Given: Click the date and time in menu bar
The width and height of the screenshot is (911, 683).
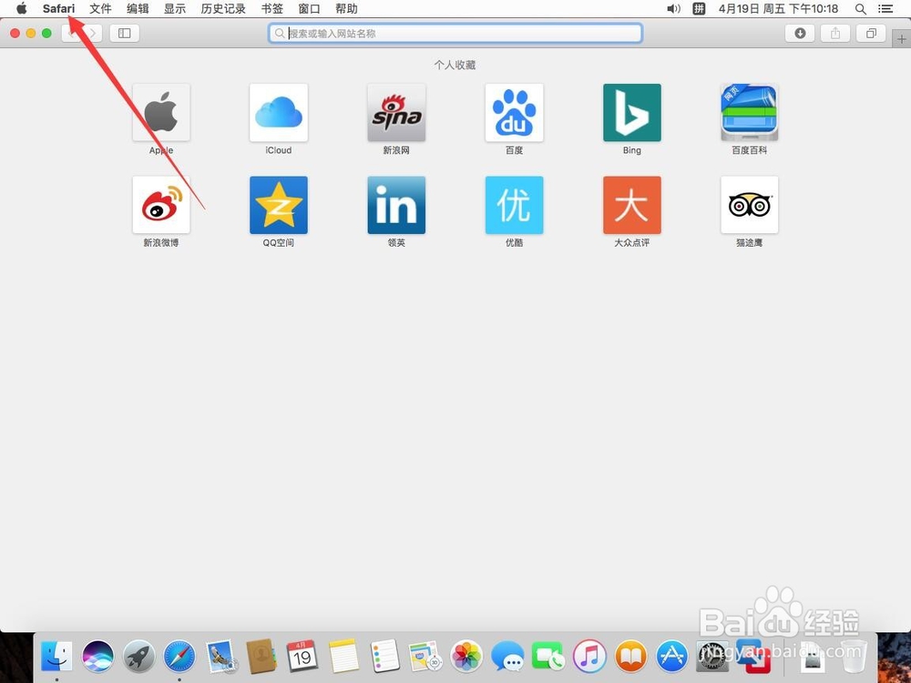Looking at the screenshot, I should [779, 8].
